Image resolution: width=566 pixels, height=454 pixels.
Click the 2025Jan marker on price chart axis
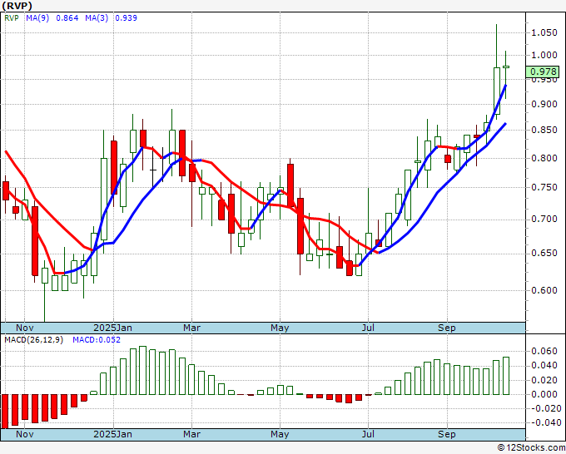coord(112,328)
